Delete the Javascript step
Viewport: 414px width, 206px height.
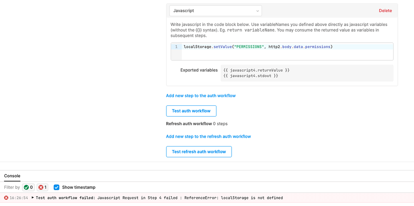(x=385, y=11)
